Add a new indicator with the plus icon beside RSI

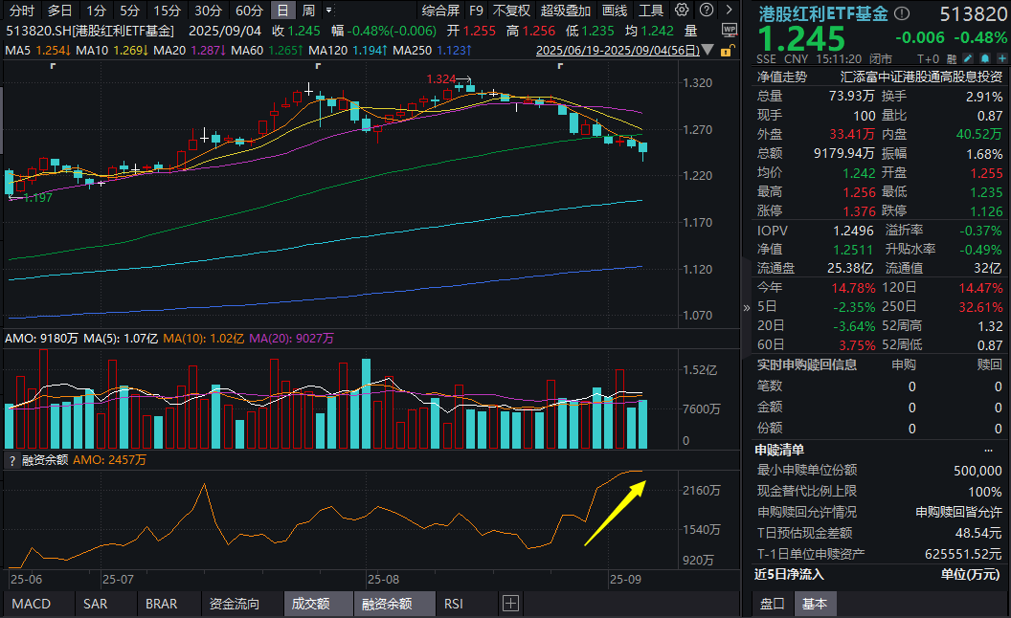(510, 604)
